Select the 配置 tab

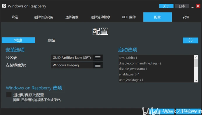pyautogui.click(x=157, y=17)
